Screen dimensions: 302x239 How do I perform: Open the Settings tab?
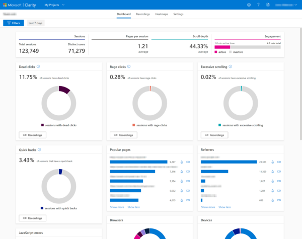tap(178, 14)
